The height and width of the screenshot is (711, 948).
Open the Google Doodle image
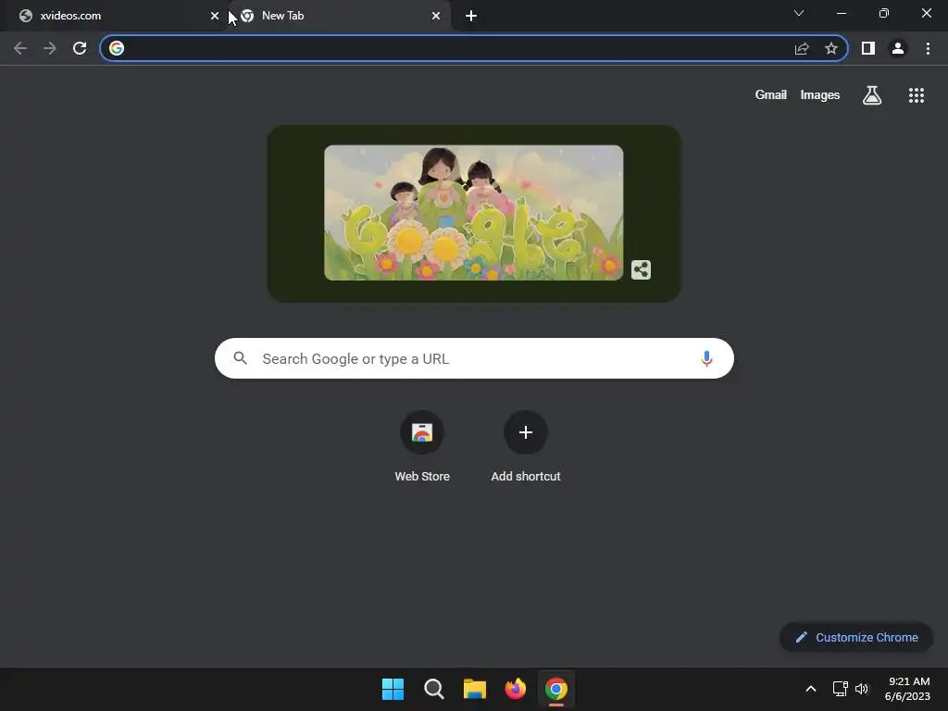coord(473,212)
